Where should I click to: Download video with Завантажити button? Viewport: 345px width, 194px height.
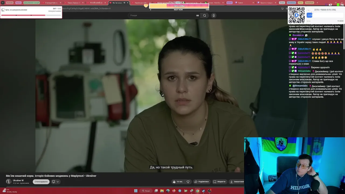(x=237, y=182)
